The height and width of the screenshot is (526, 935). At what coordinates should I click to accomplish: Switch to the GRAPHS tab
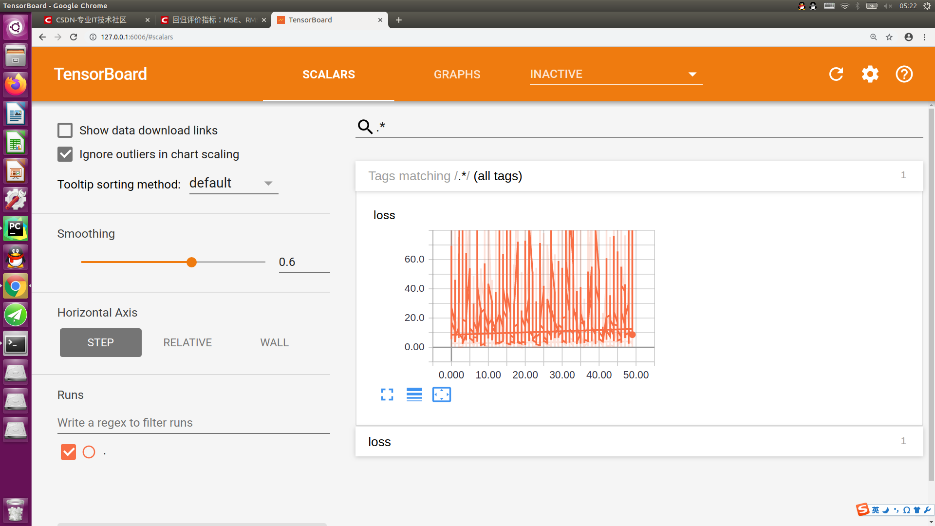click(456, 74)
